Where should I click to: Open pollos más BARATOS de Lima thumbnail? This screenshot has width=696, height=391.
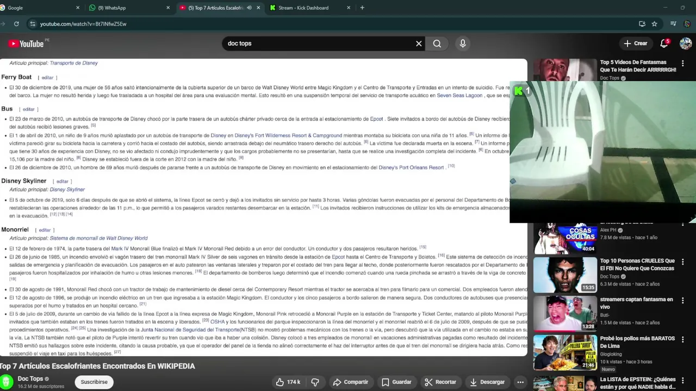point(564,352)
